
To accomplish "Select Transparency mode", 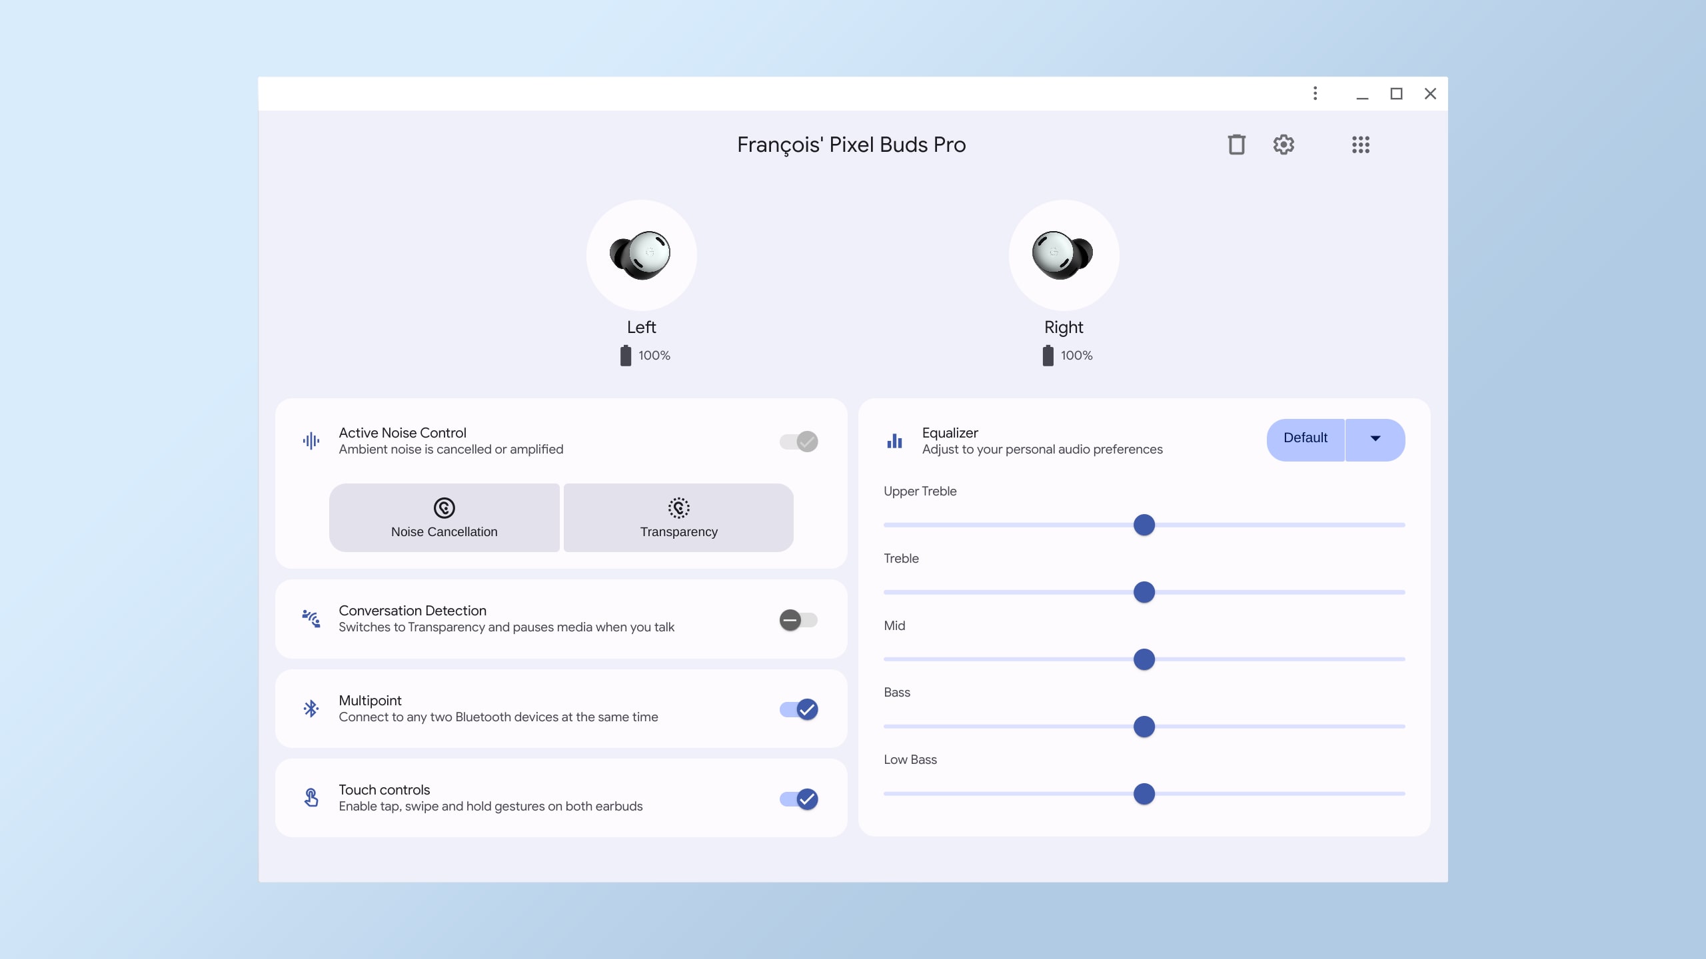I will click(x=678, y=516).
